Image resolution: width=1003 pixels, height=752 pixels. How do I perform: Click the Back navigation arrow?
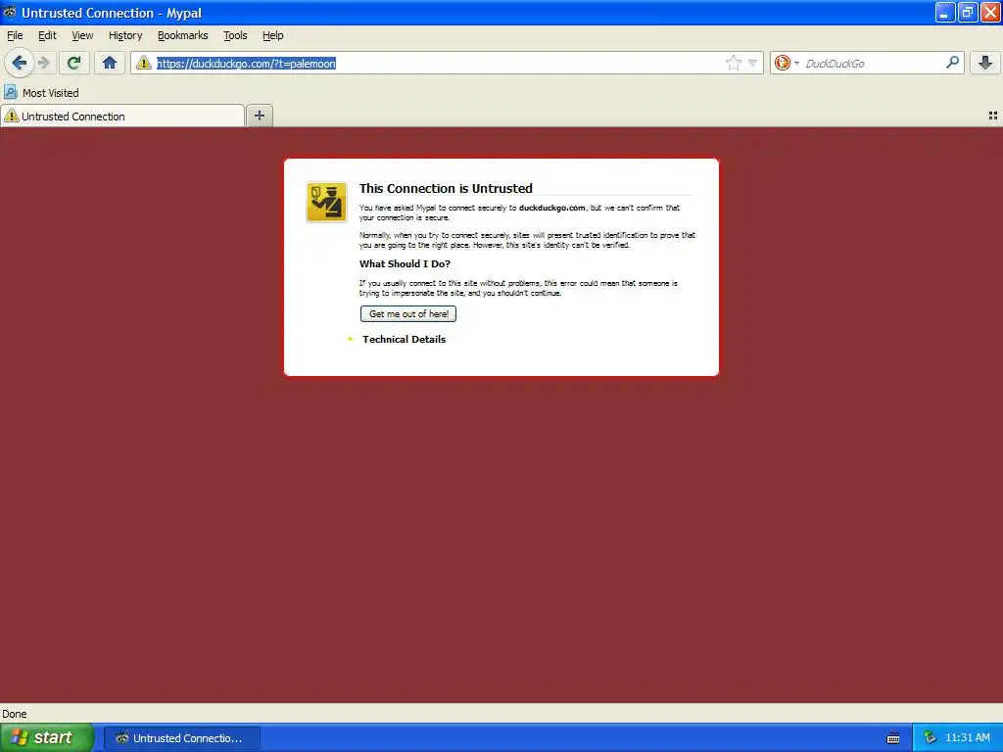20,63
